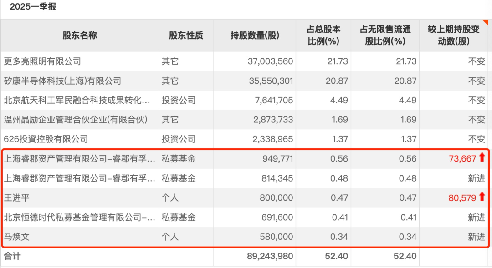
Task: Select 上海睿郡资产管理 row holding 814,345 shares
Action: coord(80,178)
